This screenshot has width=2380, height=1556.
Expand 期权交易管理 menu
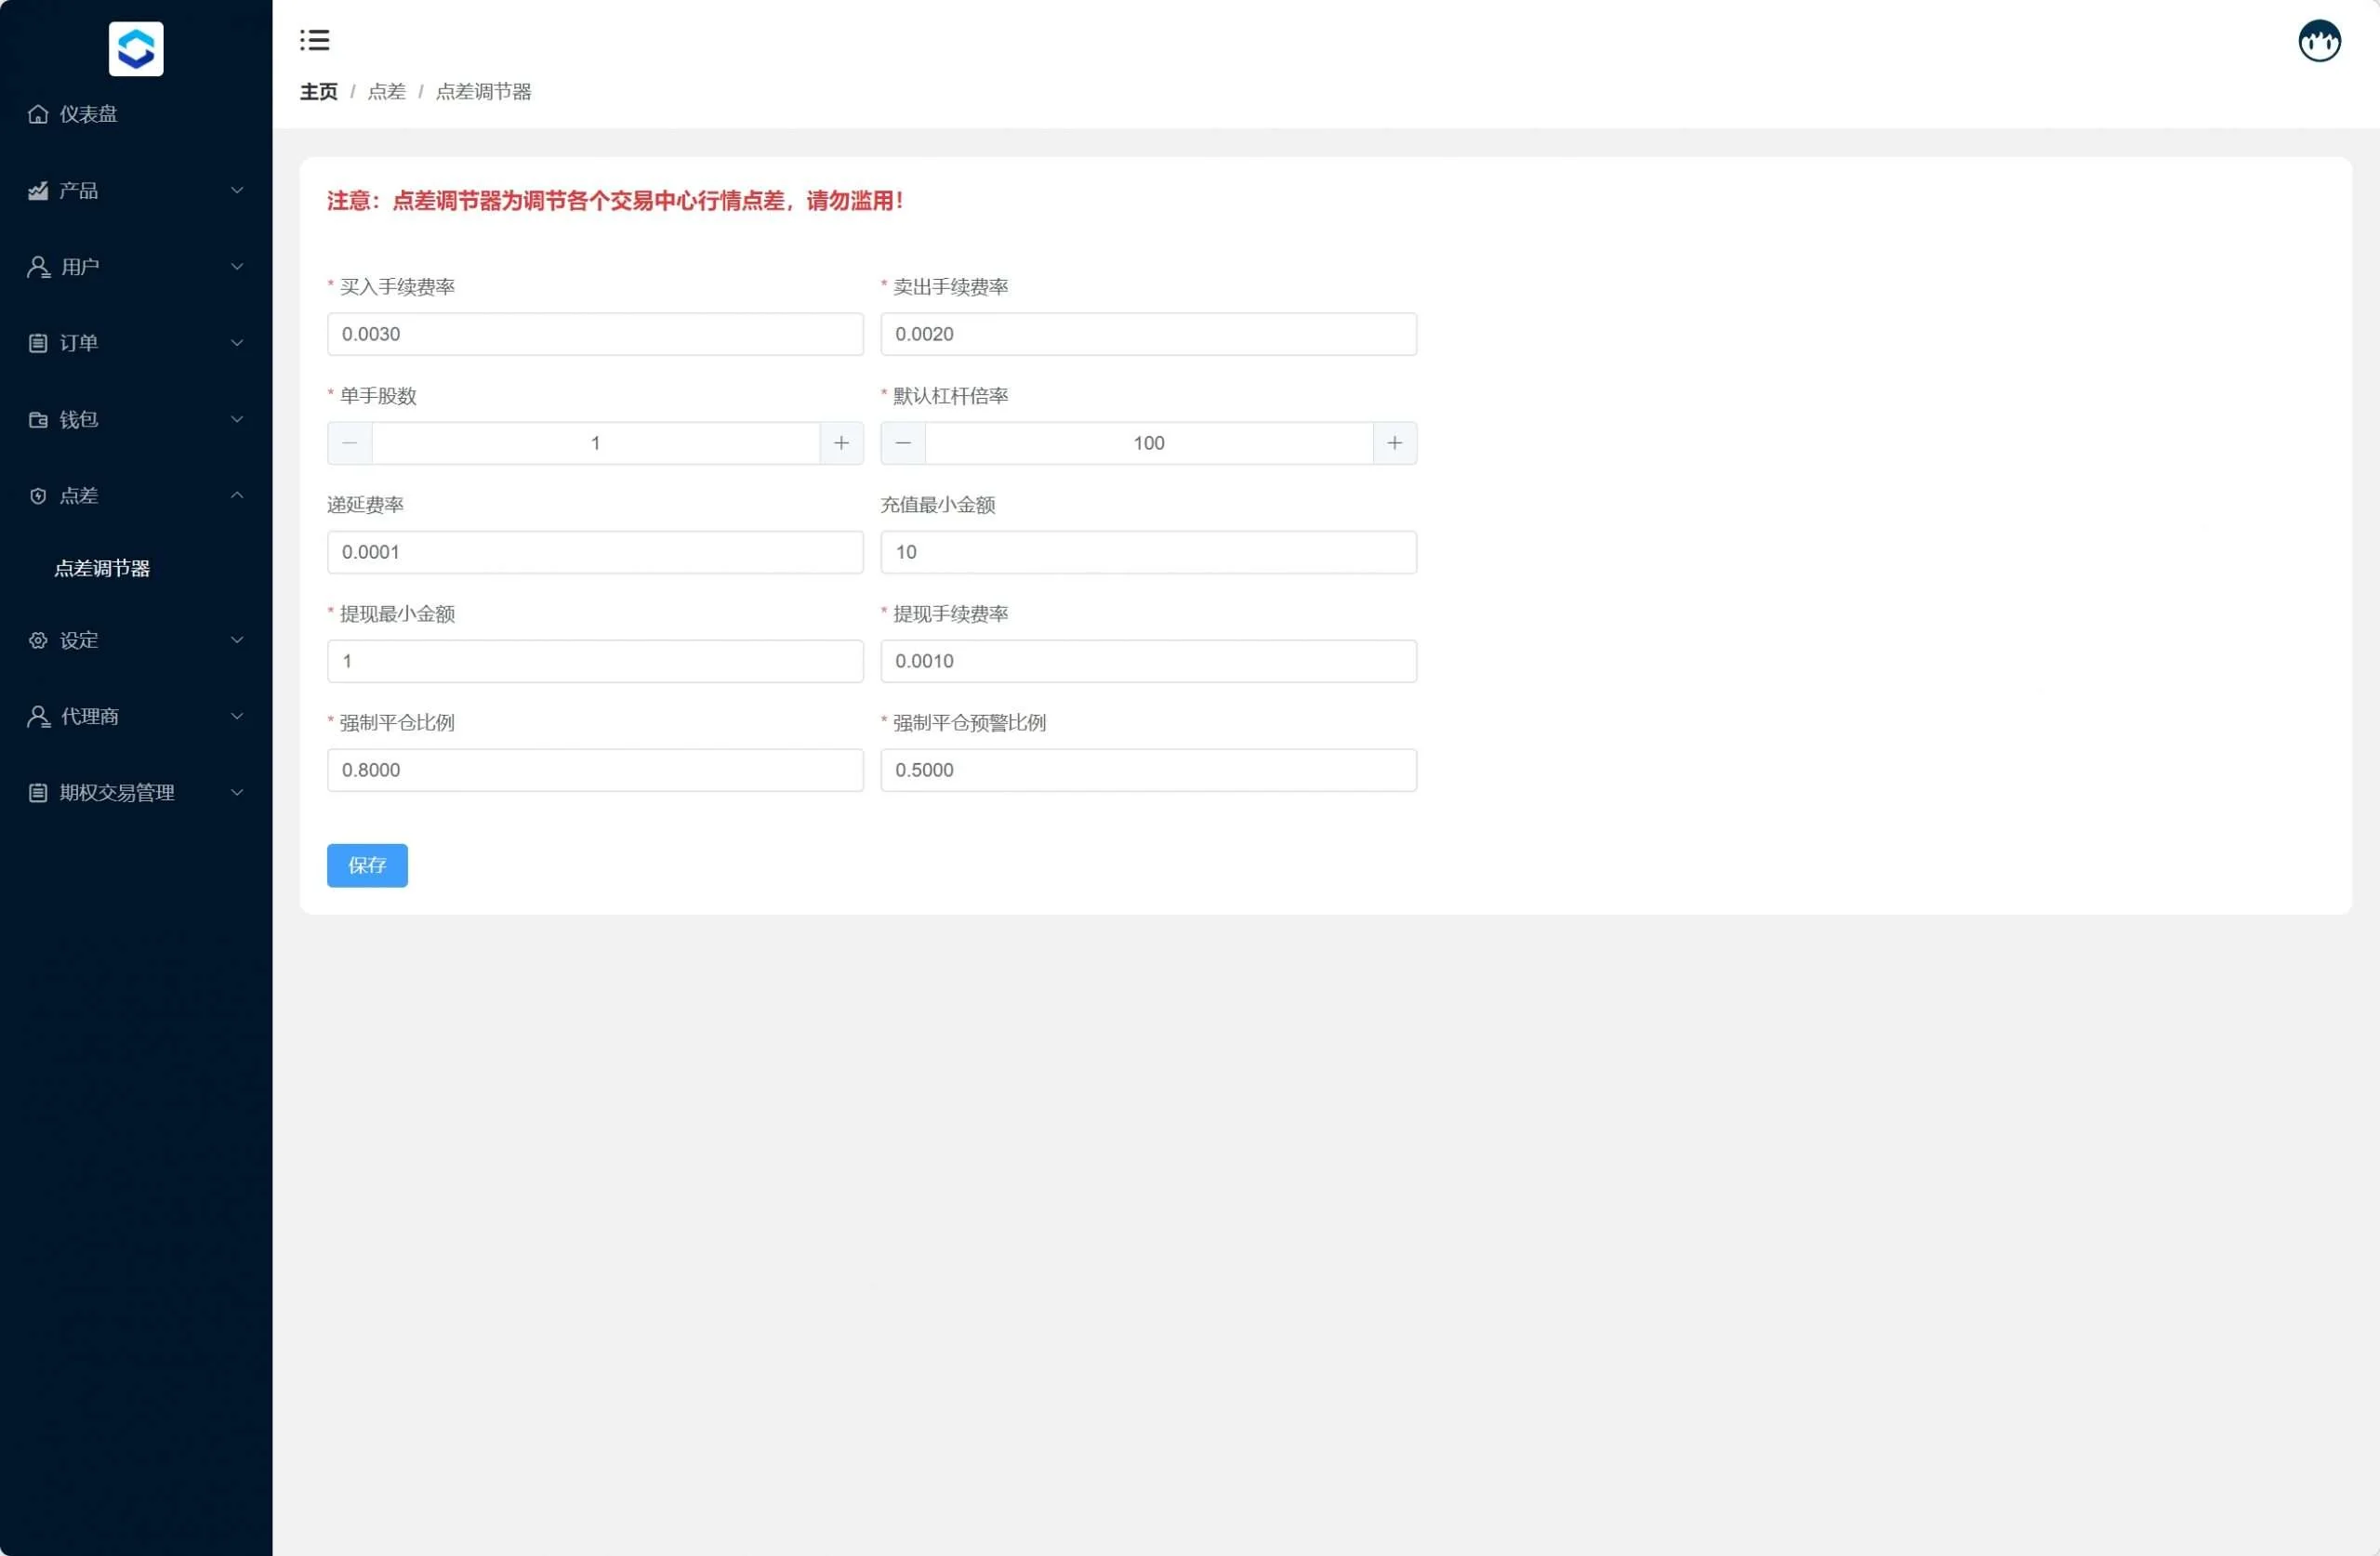coord(136,793)
